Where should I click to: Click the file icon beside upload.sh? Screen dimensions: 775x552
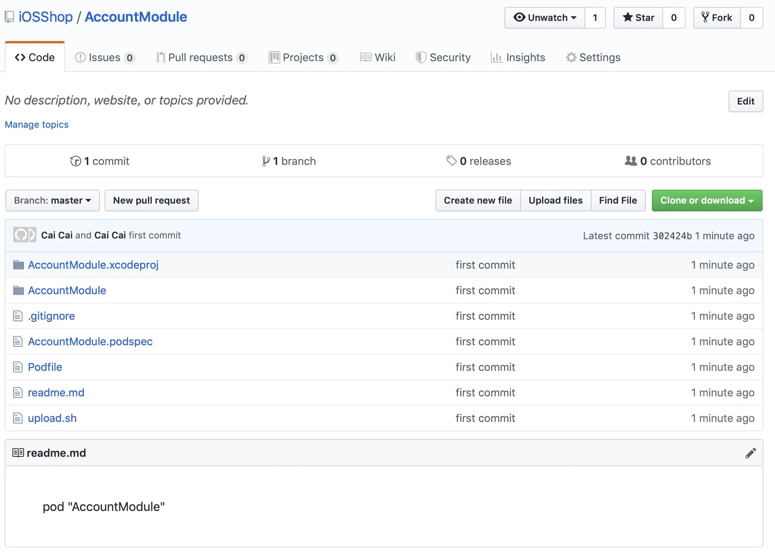click(x=17, y=418)
